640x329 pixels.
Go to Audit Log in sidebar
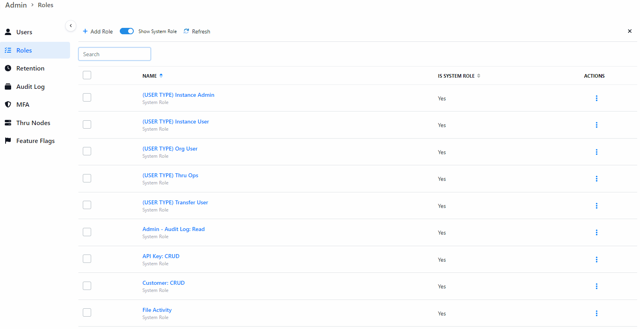point(30,87)
